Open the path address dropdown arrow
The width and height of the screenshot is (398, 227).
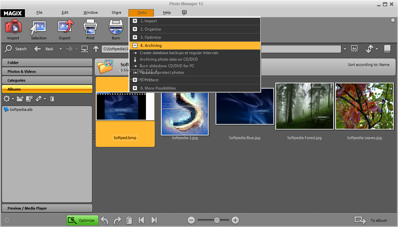point(345,49)
